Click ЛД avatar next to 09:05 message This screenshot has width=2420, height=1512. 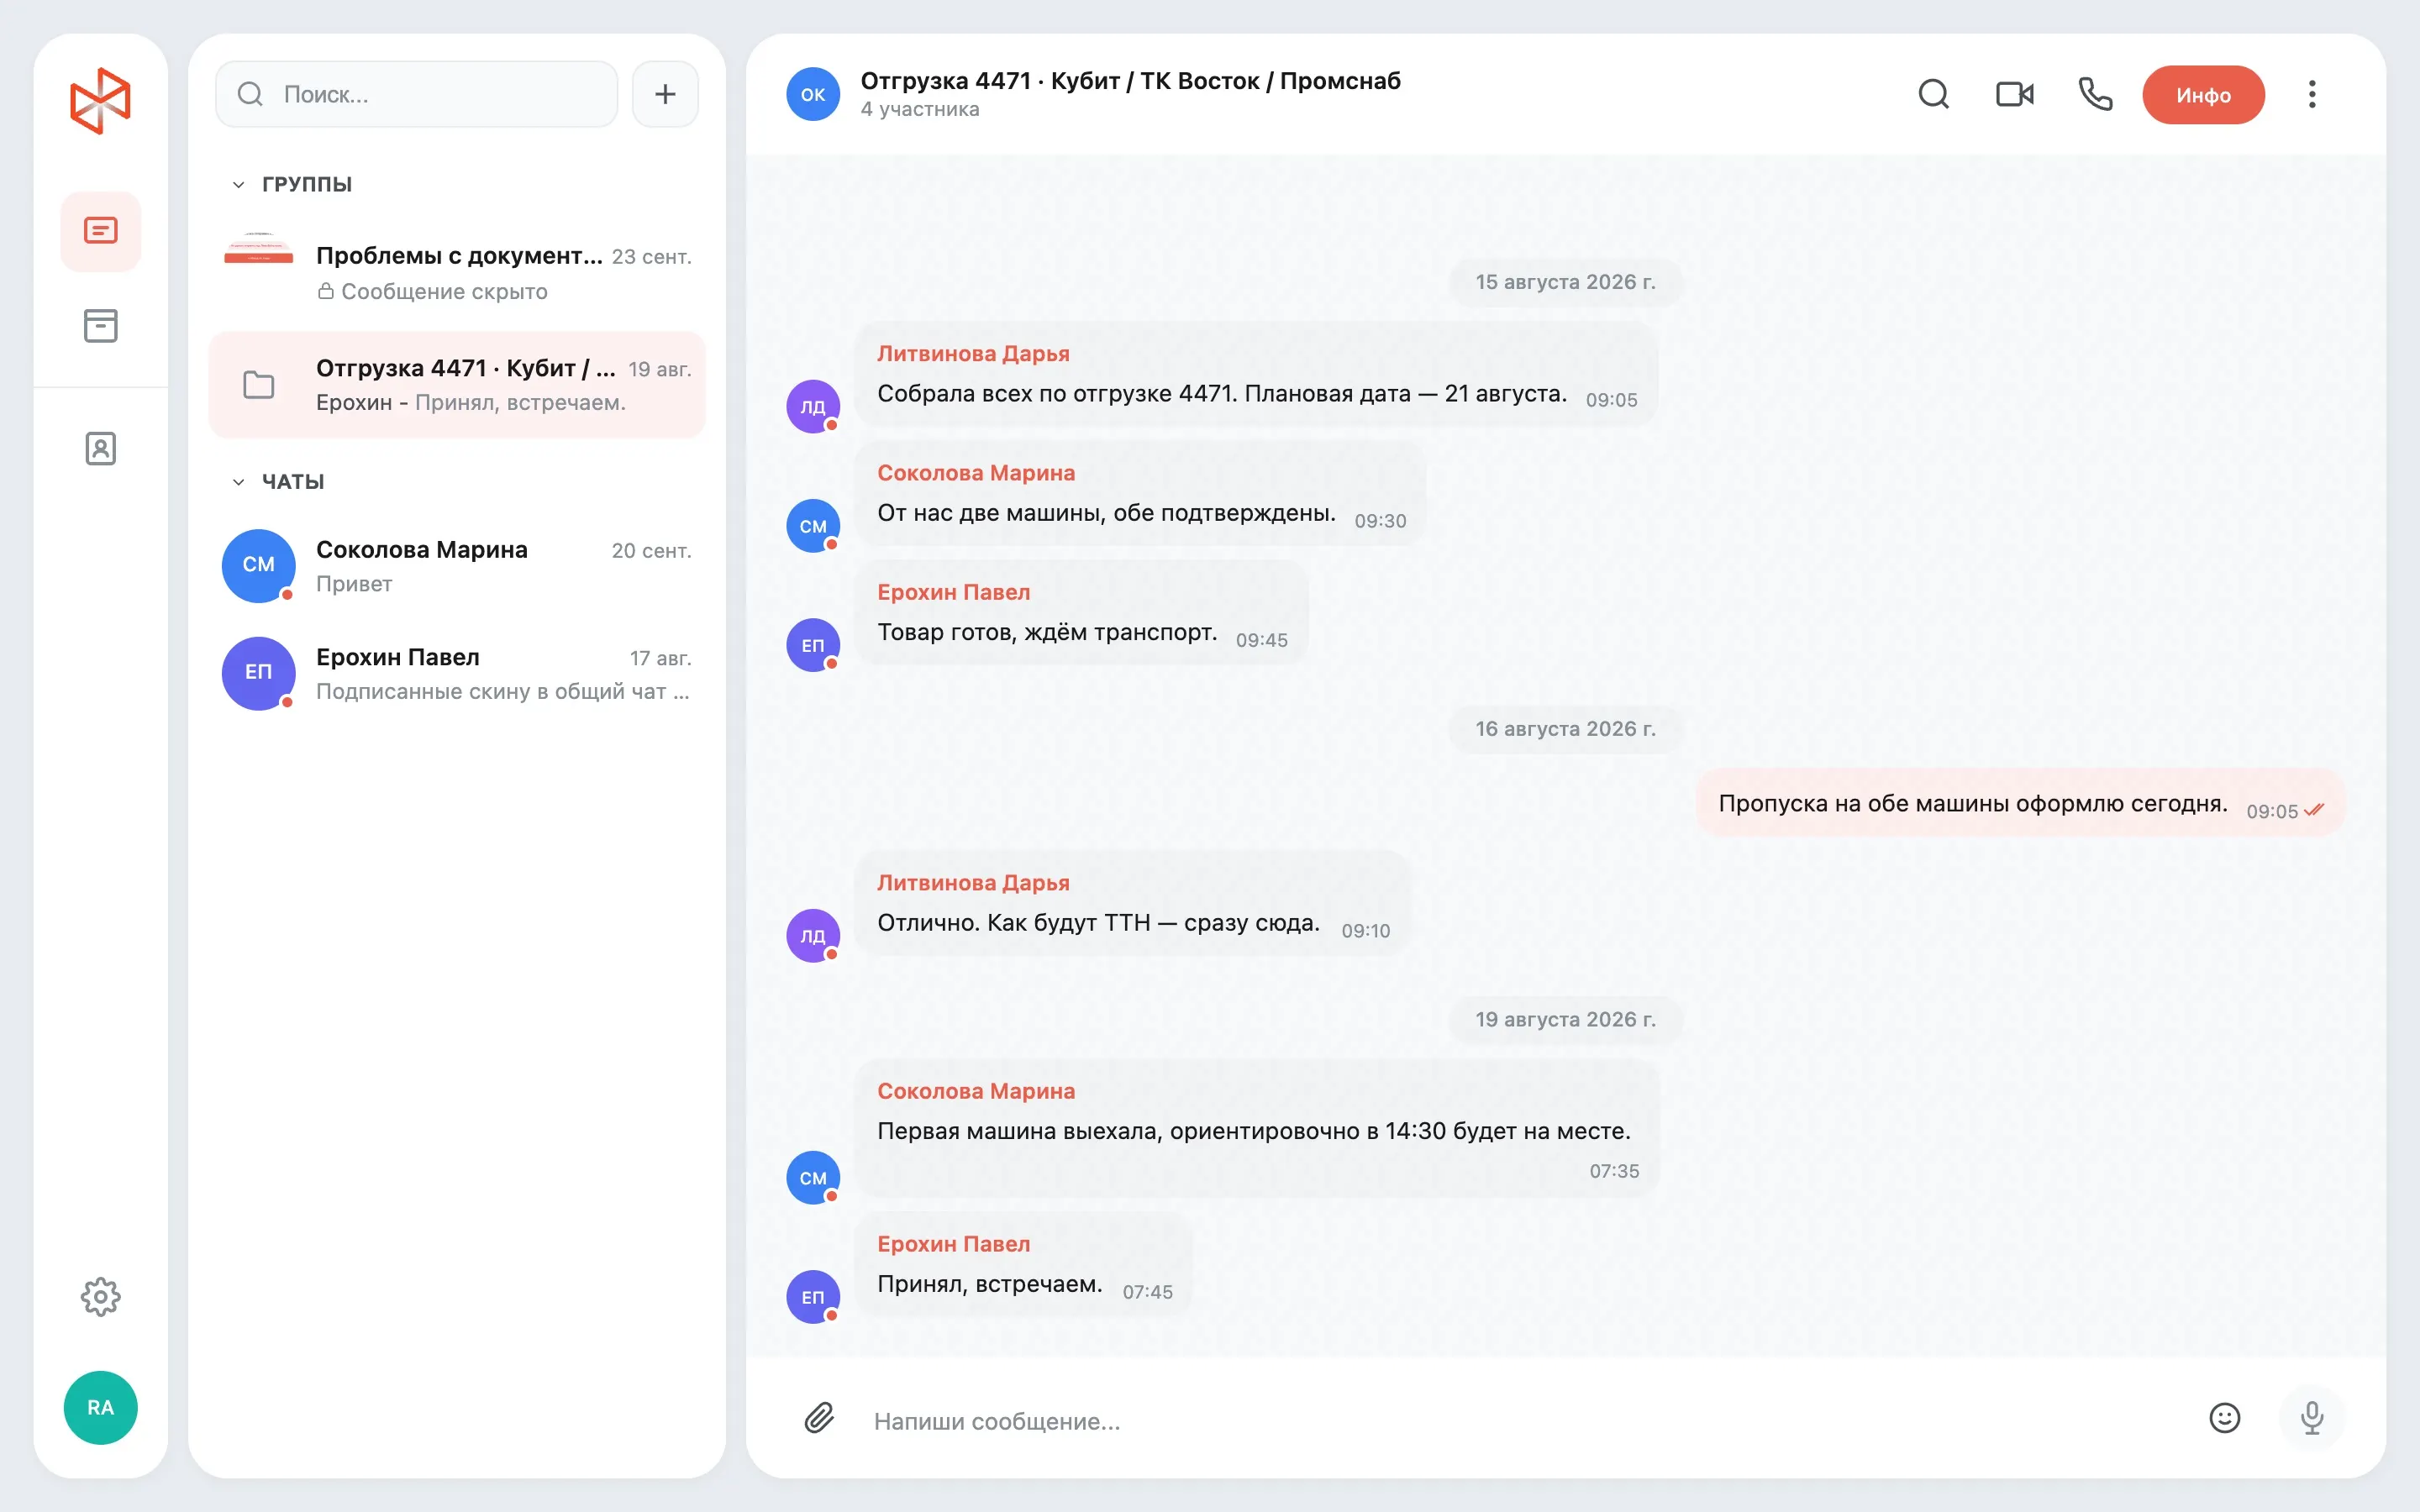[x=813, y=406]
